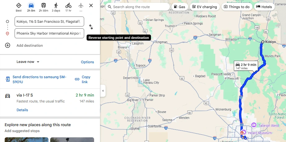Click Seligman map label
This screenshot has width=286, height=142.
pos(215,35)
